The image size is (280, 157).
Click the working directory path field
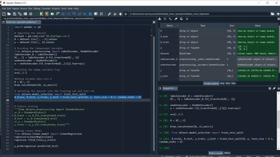click(x=199, y=14)
